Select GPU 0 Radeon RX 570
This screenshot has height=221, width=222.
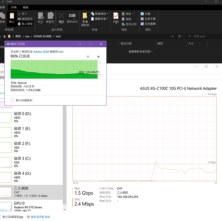[x=31, y=206]
